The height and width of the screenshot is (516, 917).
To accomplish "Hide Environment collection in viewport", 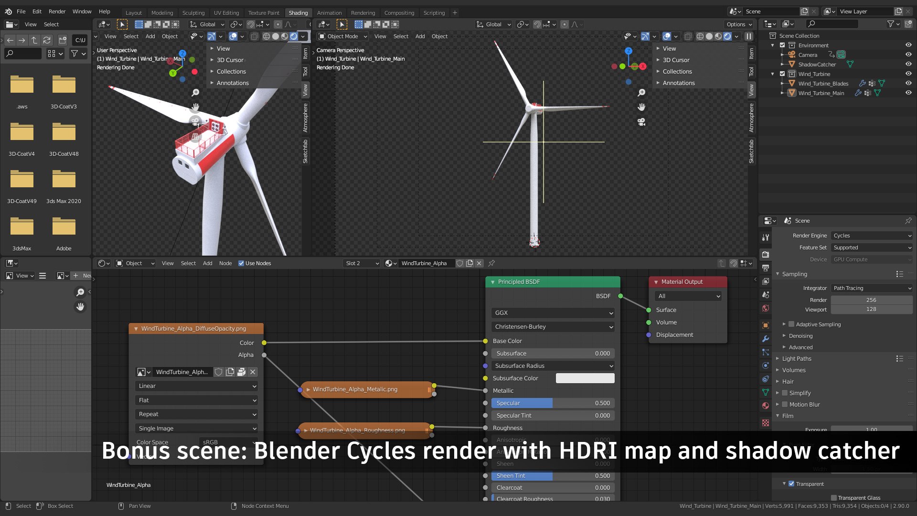I will 908,45.
